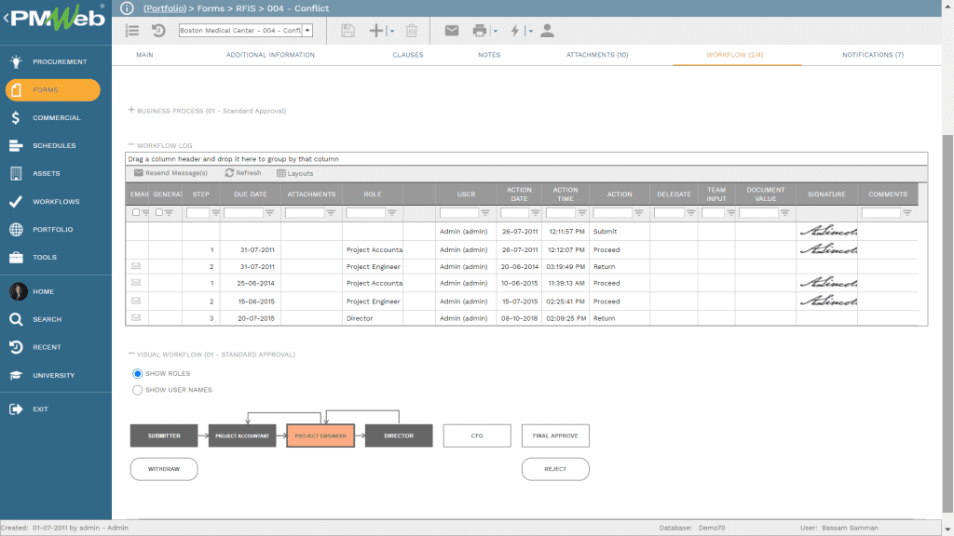Open the history icon in toolbar
Screen dimensions: 954x536
158,31
